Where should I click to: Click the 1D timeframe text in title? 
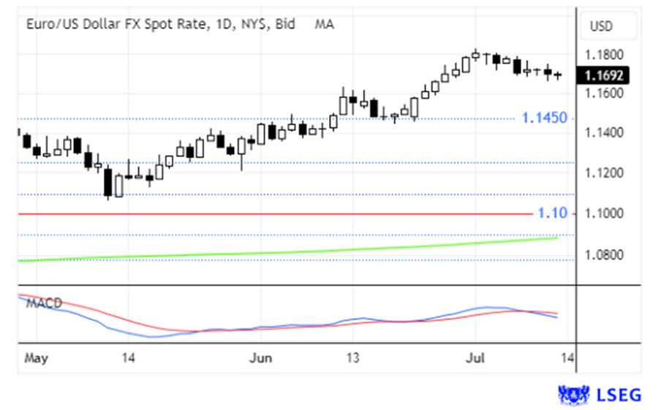(x=224, y=24)
